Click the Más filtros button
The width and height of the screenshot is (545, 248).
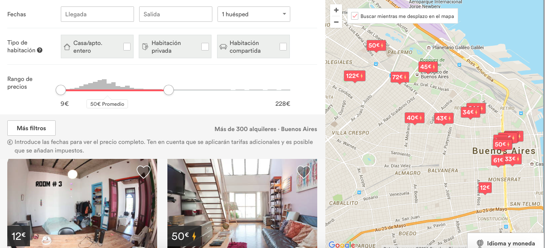pos(31,128)
